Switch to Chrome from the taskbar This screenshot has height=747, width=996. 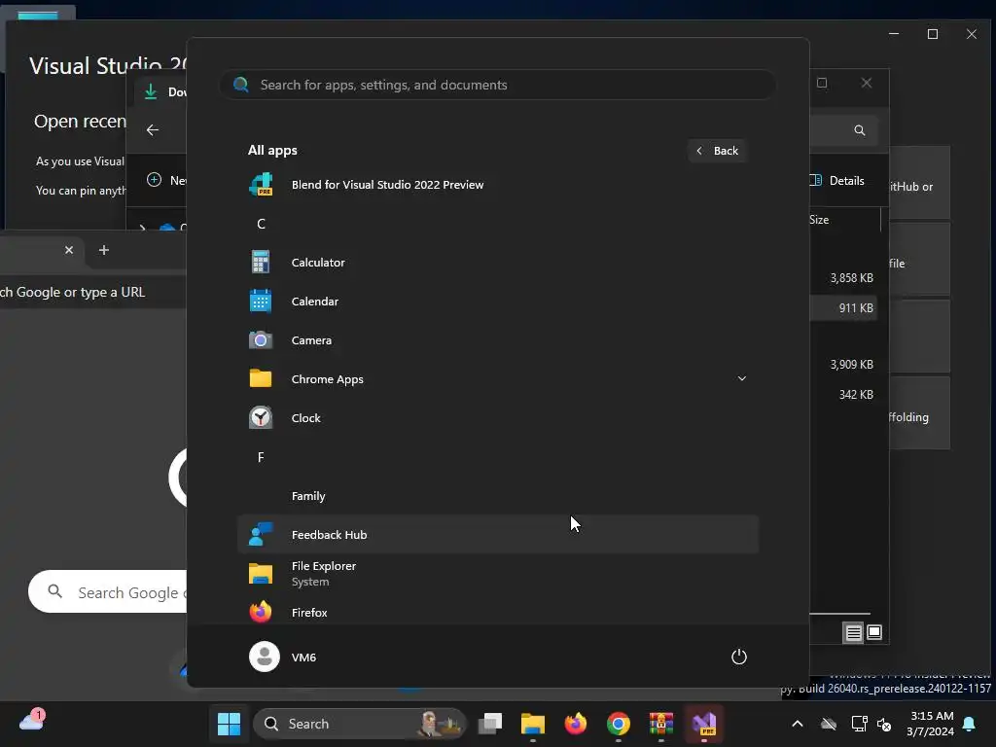[618, 724]
